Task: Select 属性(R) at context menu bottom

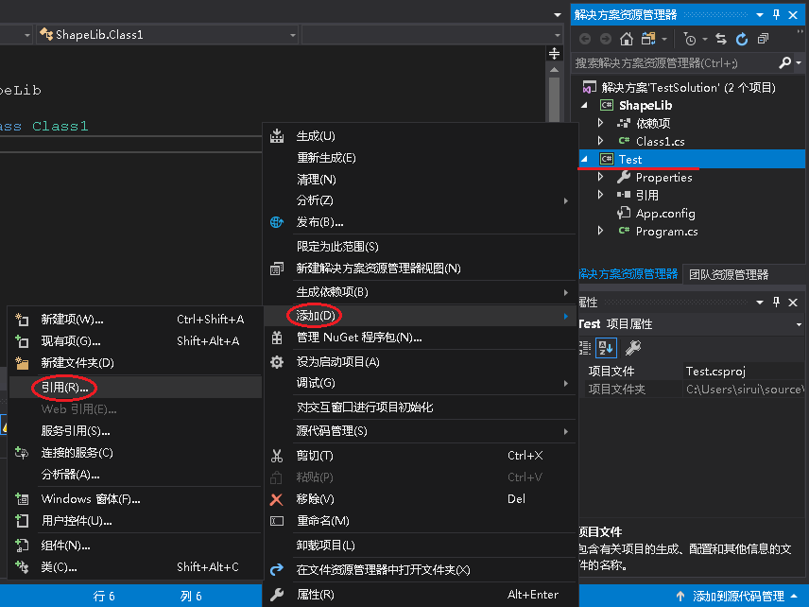Action: pyautogui.click(x=420, y=595)
